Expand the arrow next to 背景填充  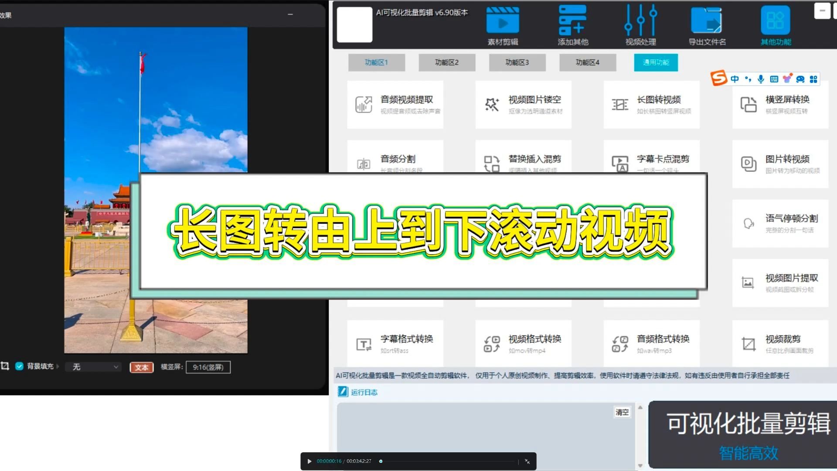(58, 366)
